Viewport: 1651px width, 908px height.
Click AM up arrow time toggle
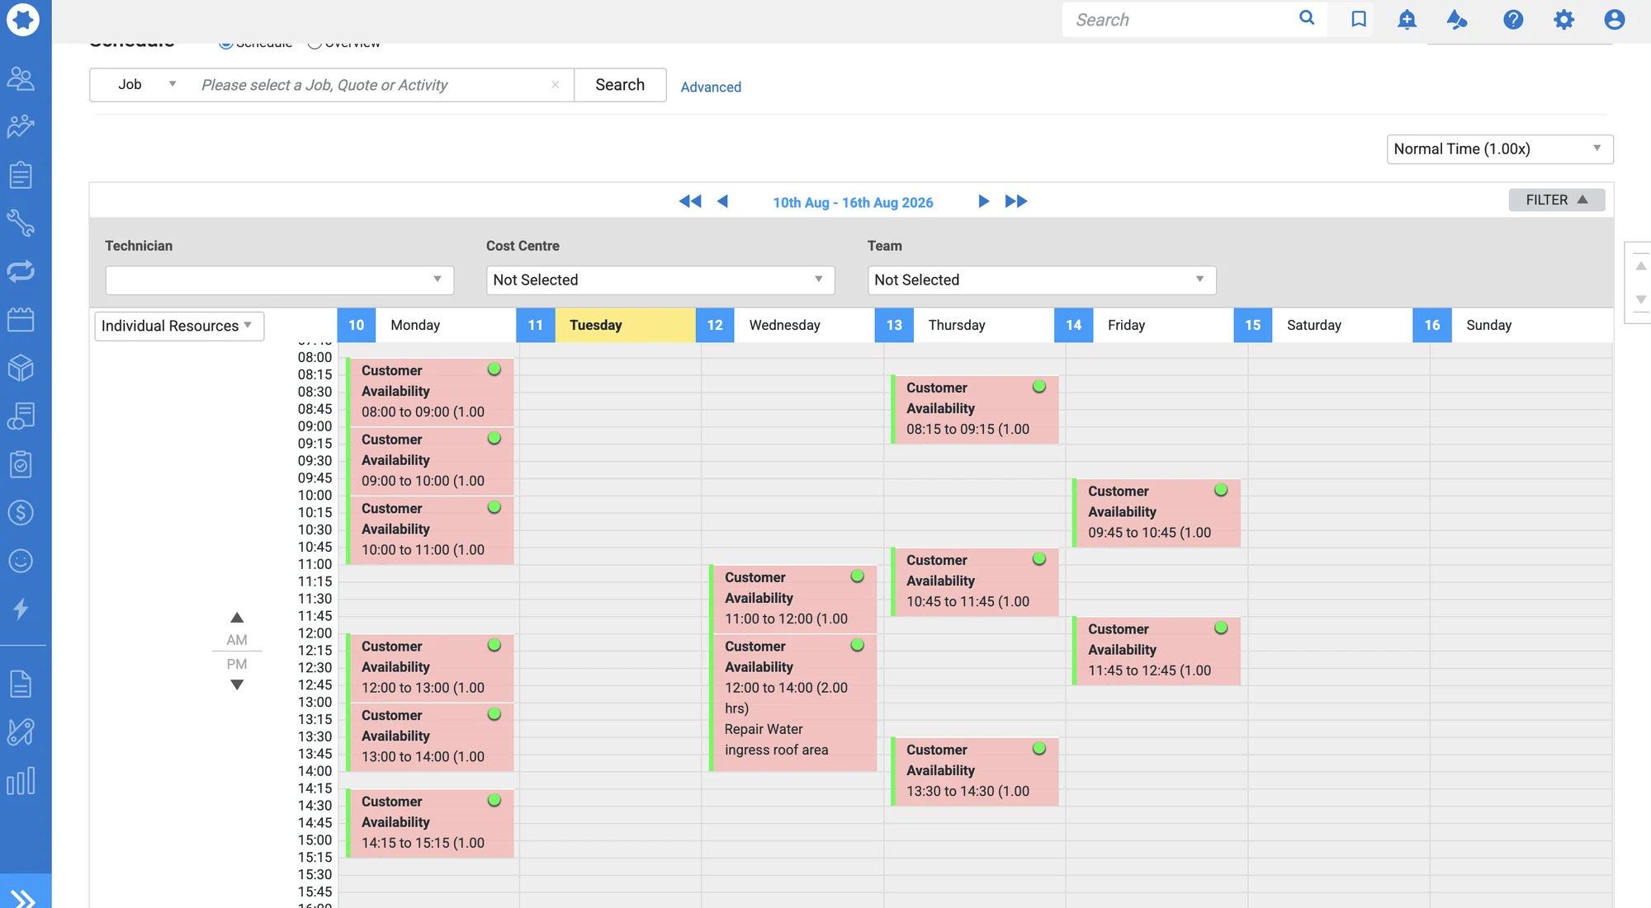tap(237, 619)
